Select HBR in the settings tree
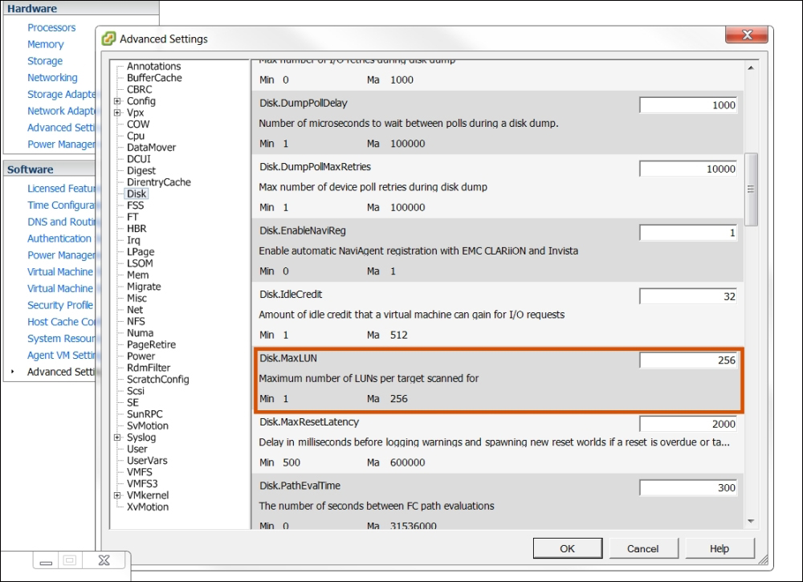Viewport: 803px width, 582px height. coord(137,229)
